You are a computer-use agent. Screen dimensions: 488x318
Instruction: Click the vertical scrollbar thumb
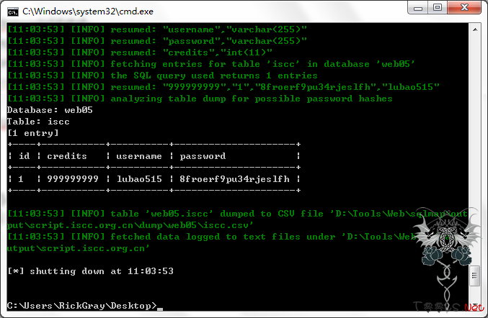(x=474, y=276)
